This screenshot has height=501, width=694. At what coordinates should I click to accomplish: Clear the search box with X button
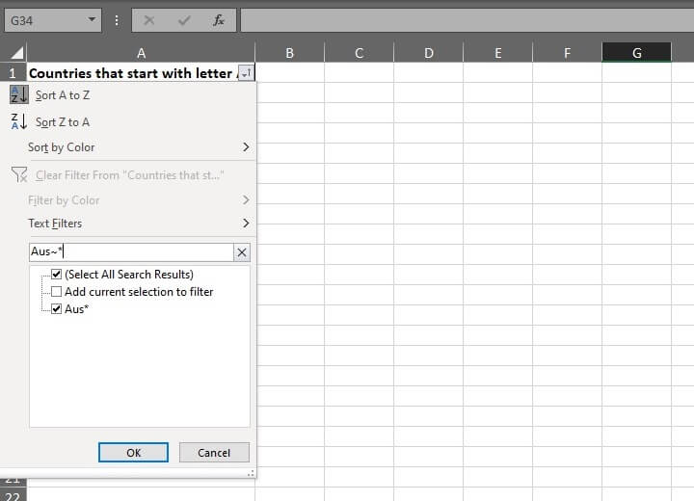(x=242, y=252)
